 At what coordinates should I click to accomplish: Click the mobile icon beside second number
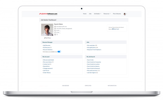coord(55,33)
